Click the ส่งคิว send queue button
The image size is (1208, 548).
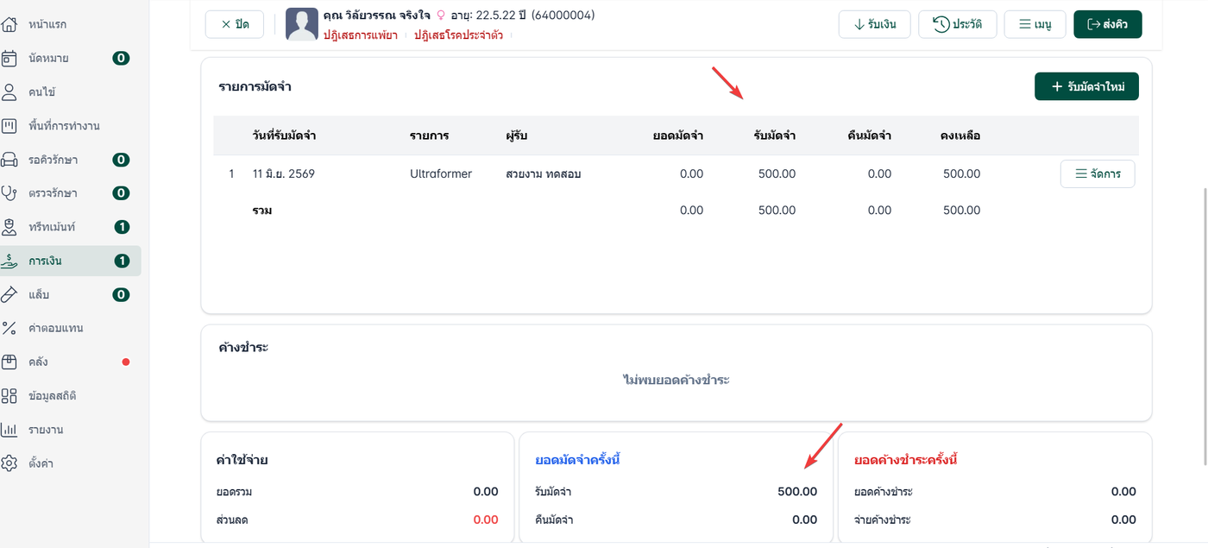click(1108, 24)
